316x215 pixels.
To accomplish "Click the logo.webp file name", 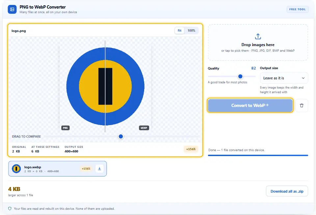I will tap(33, 167).
